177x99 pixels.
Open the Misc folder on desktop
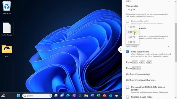click(x=7, y=51)
